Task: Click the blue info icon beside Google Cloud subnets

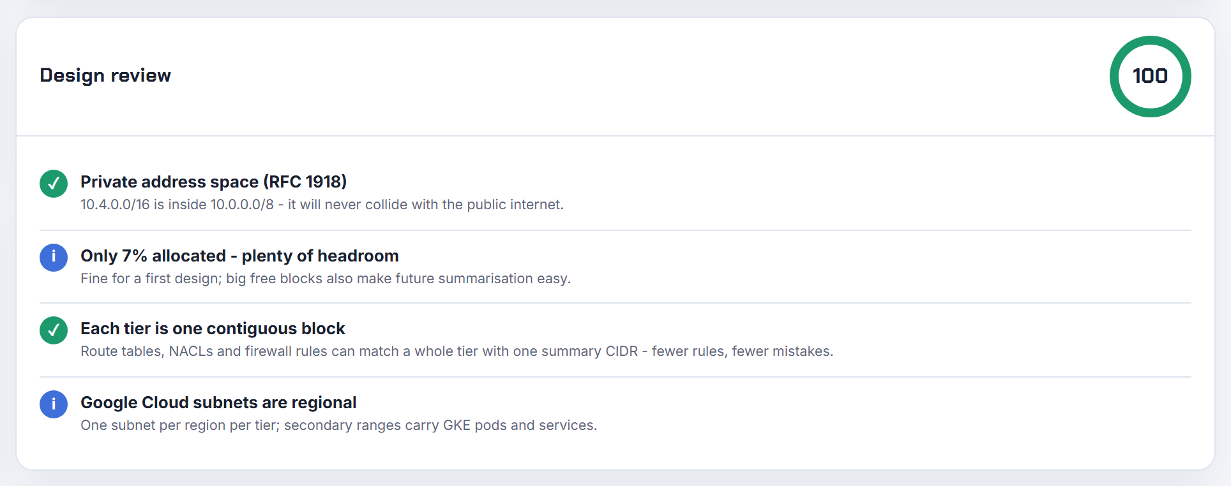Action: pyautogui.click(x=54, y=404)
